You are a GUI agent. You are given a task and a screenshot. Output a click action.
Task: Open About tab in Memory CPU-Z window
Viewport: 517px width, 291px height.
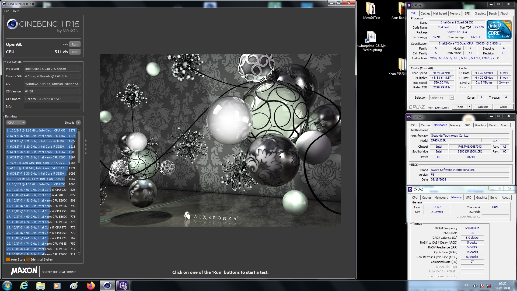(x=505, y=198)
